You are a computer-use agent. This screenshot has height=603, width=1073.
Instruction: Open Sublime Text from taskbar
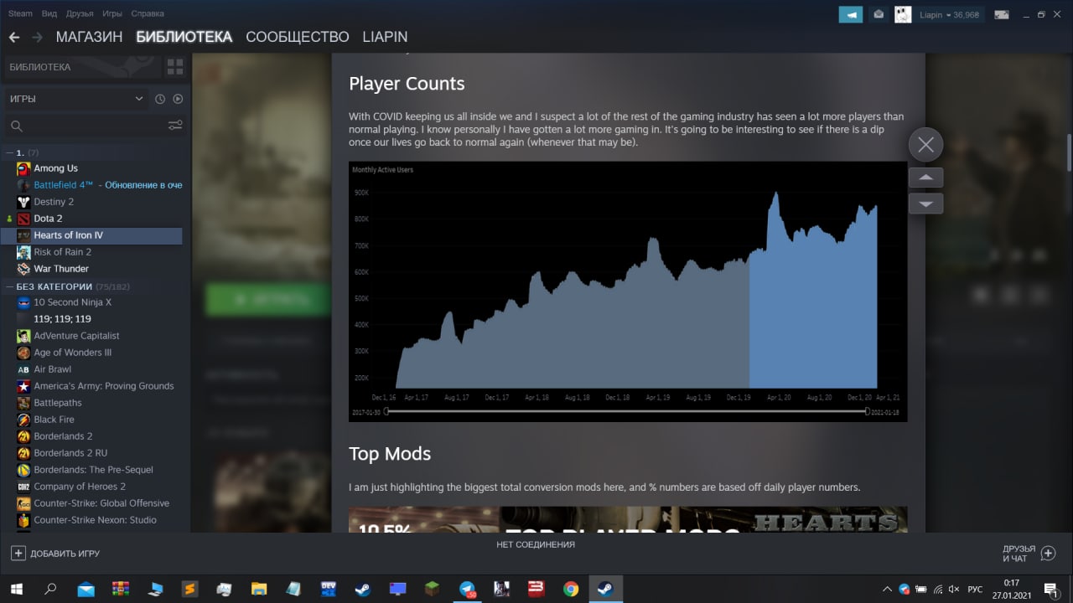[x=190, y=590]
